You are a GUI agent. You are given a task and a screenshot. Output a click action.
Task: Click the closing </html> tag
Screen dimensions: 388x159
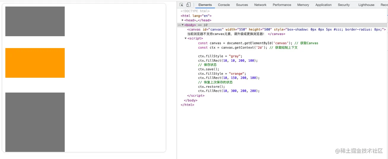pos(187,105)
